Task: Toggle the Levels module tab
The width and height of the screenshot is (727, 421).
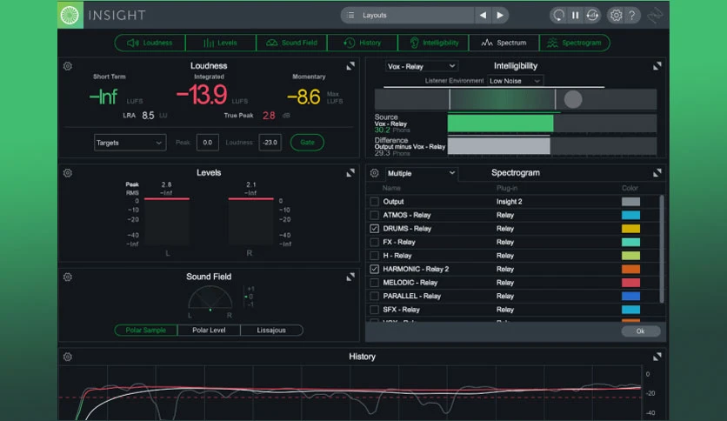Action: (x=221, y=43)
